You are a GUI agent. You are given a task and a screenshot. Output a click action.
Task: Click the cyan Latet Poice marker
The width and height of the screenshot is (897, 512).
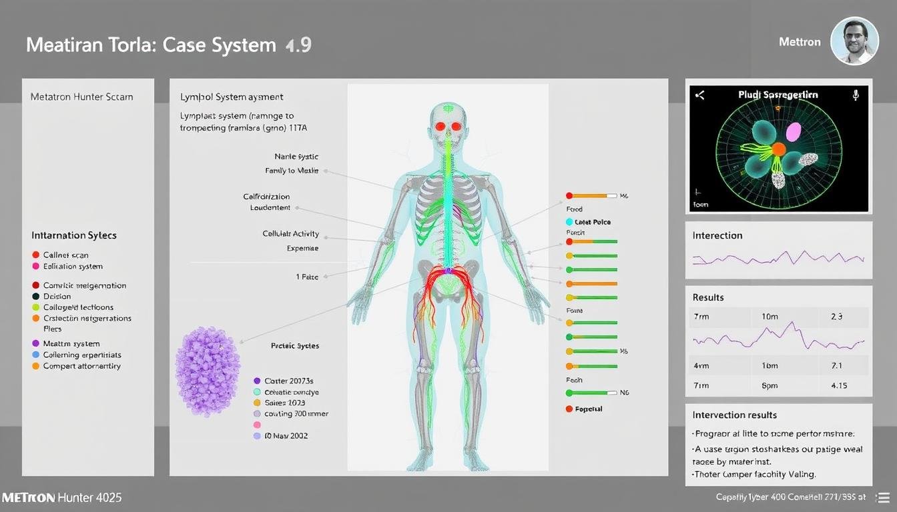pyautogui.click(x=569, y=222)
